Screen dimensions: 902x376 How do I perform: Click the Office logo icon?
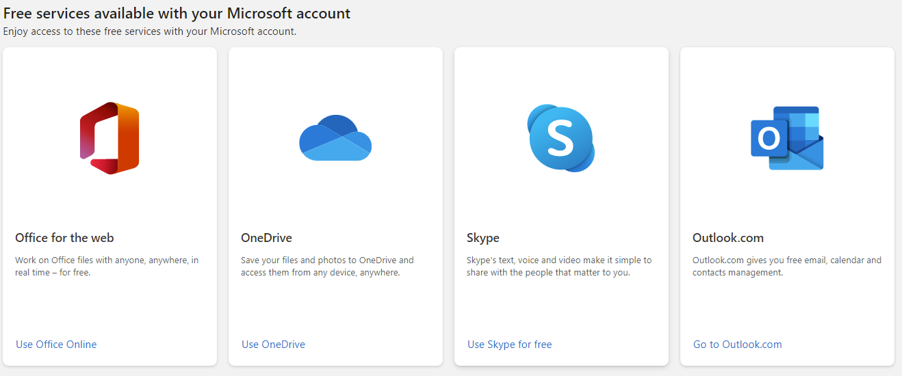pyautogui.click(x=109, y=138)
